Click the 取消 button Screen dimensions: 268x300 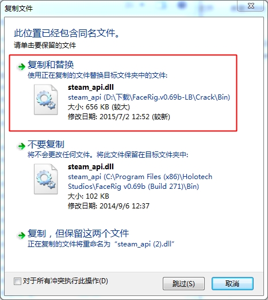tap(232, 283)
